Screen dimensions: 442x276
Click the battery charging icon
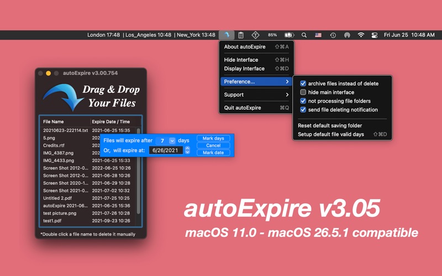(x=289, y=35)
